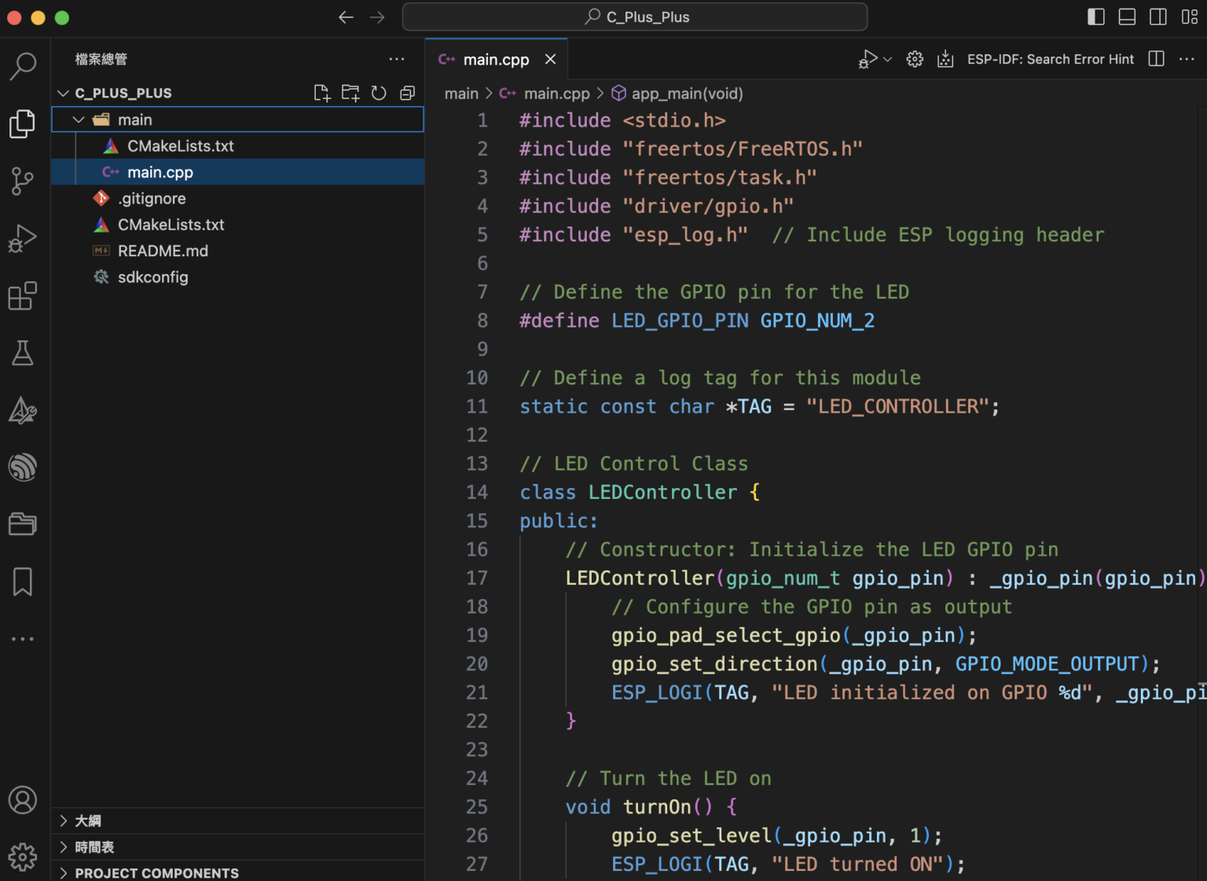
Task: Open the Source Control view
Action: point(23,181)
